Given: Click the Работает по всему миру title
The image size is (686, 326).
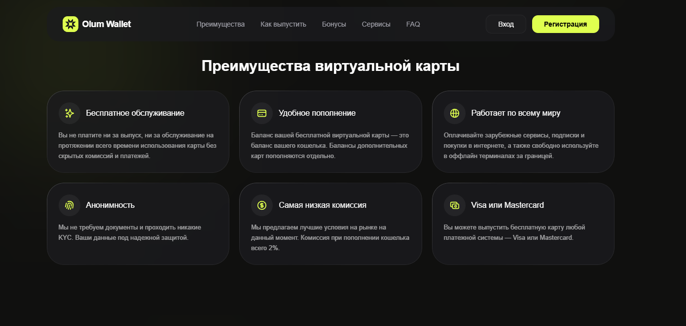Looking at the screenshot, I should 516,113.
